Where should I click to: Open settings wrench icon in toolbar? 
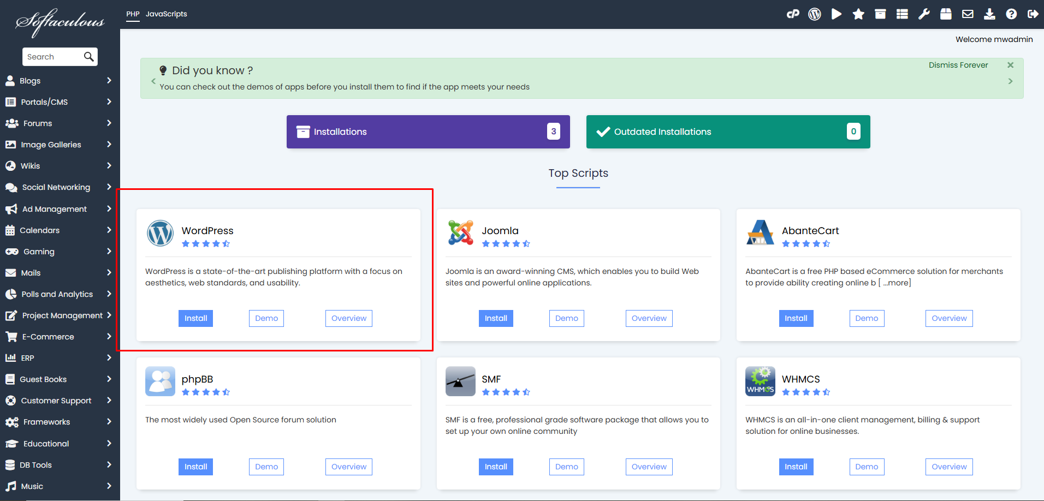tap(924, 14)
